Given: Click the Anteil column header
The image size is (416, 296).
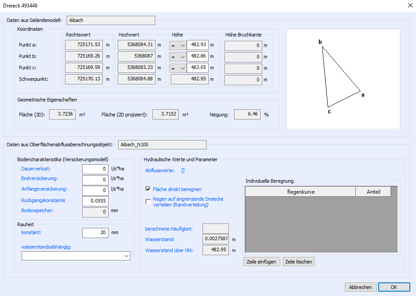Looking at the screenshot, I should [x=373, y=192].
